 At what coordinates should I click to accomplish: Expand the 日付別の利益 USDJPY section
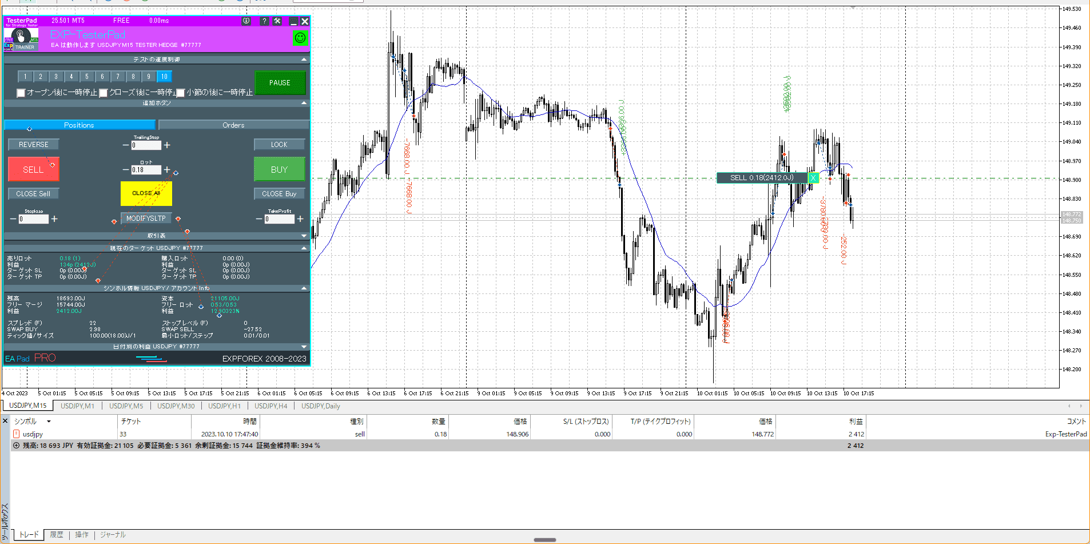click(304, 347)
